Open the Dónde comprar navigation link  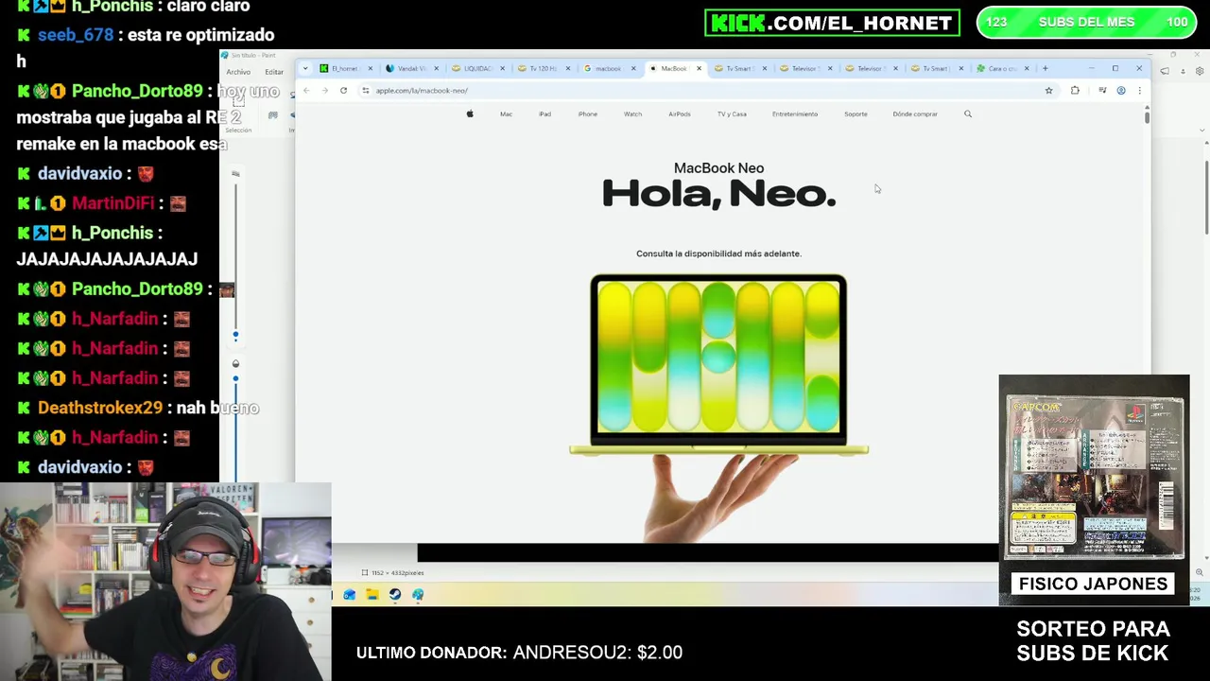coord(915,113)
